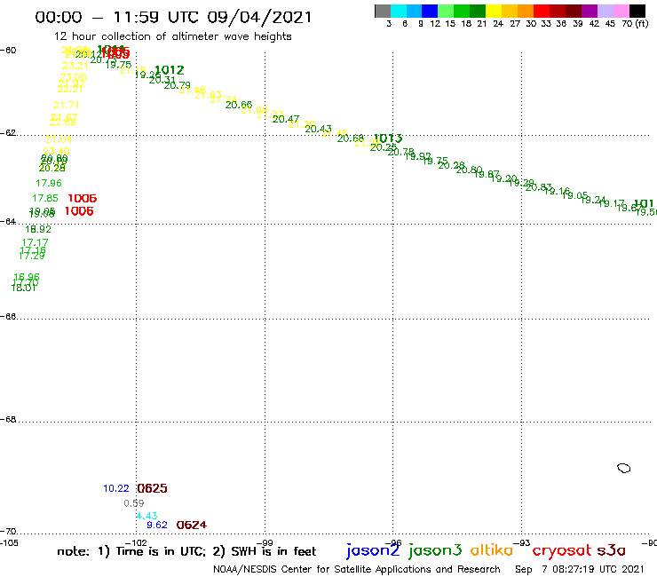Click the -68 latitude axis label
657x577 pixels.
[x=8, y=420]
